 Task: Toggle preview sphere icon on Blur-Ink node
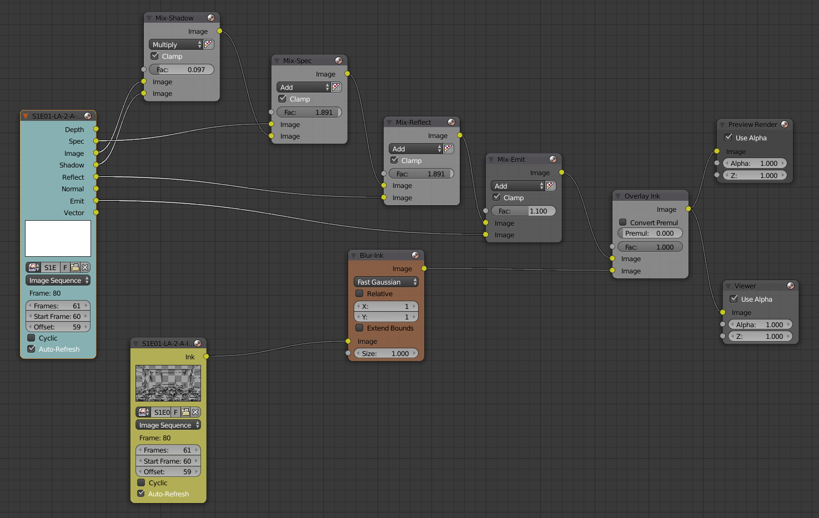tap(415, 255)
